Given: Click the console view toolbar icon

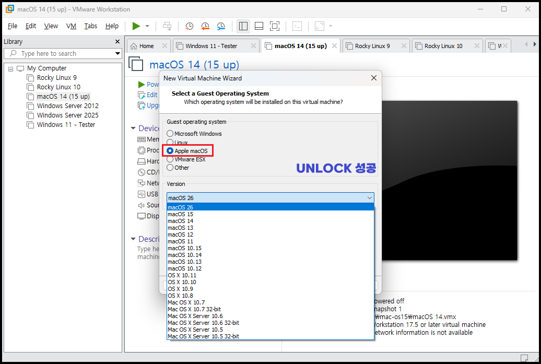Looking at the screenshot, I should [x=297, y=26].
